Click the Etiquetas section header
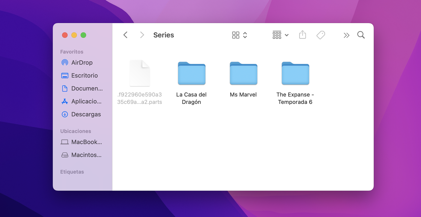Image resolution: width=421 pixels, height=217 pixels. [72, 172]
